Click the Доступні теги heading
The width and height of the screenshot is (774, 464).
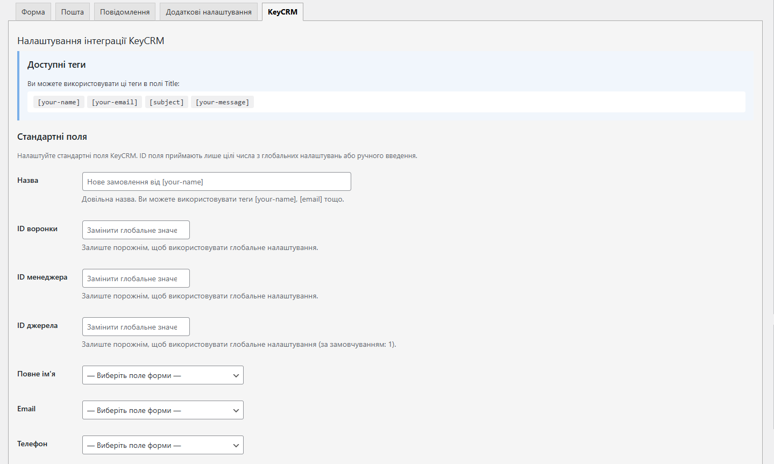pyautogui.click(x=56, y=65)
